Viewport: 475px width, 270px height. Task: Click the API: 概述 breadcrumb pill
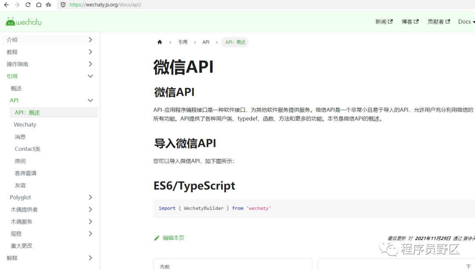click(x=235, y=42)
